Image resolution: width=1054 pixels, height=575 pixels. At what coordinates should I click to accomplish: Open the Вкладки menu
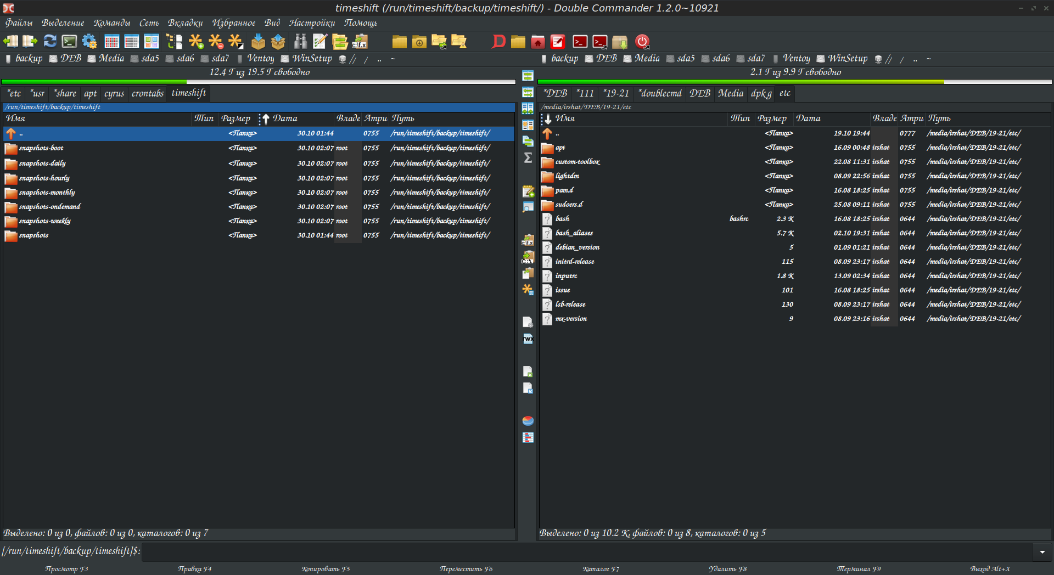tap(185, 23)
